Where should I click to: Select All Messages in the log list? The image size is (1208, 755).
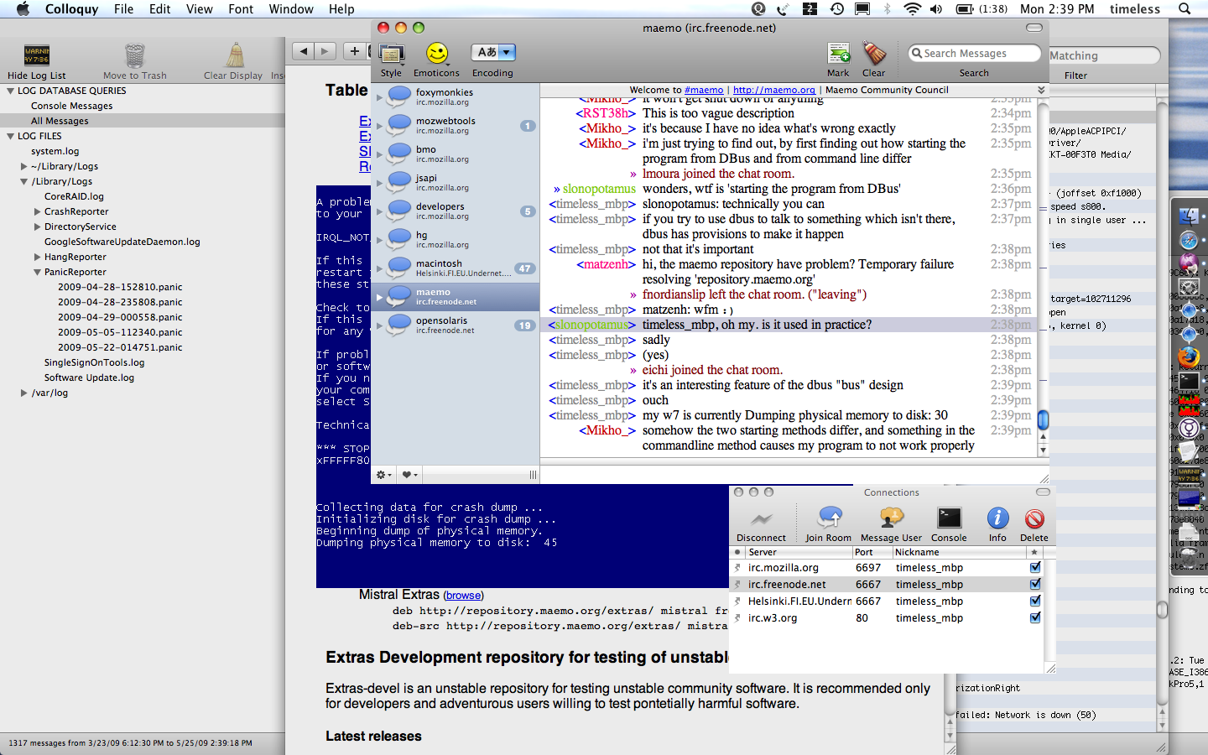[143, 121]
